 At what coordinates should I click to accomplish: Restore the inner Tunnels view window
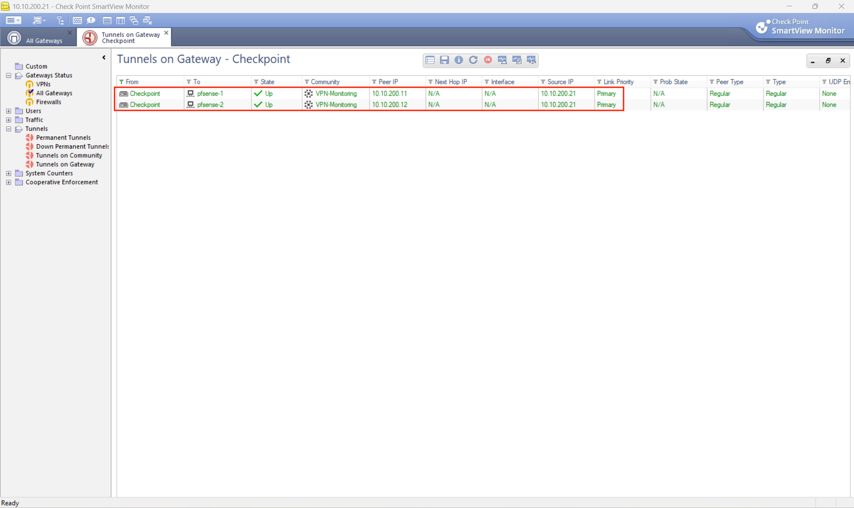pyautogui.click(x=828, y=61)
